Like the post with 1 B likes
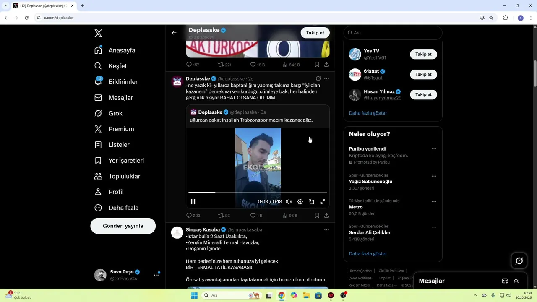Viewport: 537px width, 302px height. (256, 216)
